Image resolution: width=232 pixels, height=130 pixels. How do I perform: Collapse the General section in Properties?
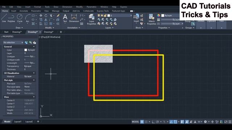tap(34, 47)
